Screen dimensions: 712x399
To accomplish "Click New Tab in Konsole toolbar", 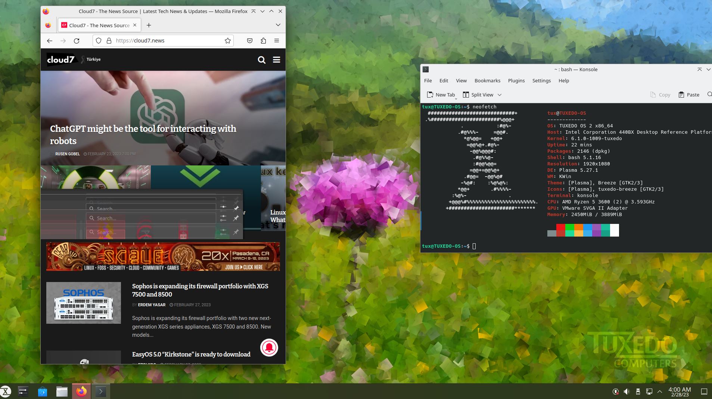I will click(441, 95).
